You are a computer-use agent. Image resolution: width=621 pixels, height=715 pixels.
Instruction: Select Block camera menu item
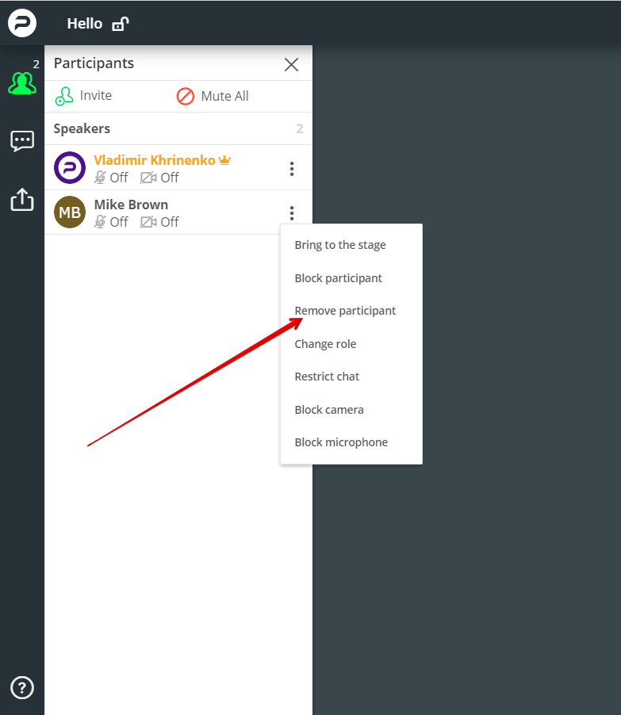[x=329, y=410]
